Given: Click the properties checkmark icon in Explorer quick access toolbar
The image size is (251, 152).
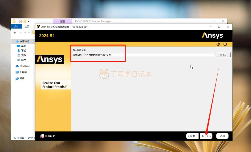Looking at the screenshot, I should [20, 21].
